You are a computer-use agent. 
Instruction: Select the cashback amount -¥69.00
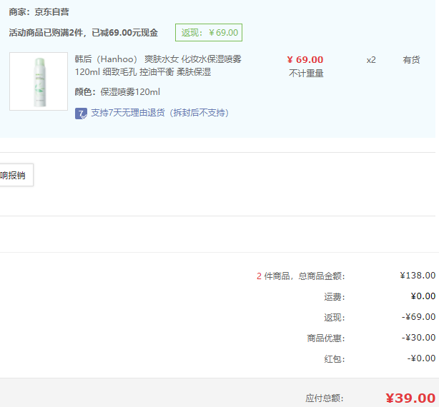pos(418,317)
